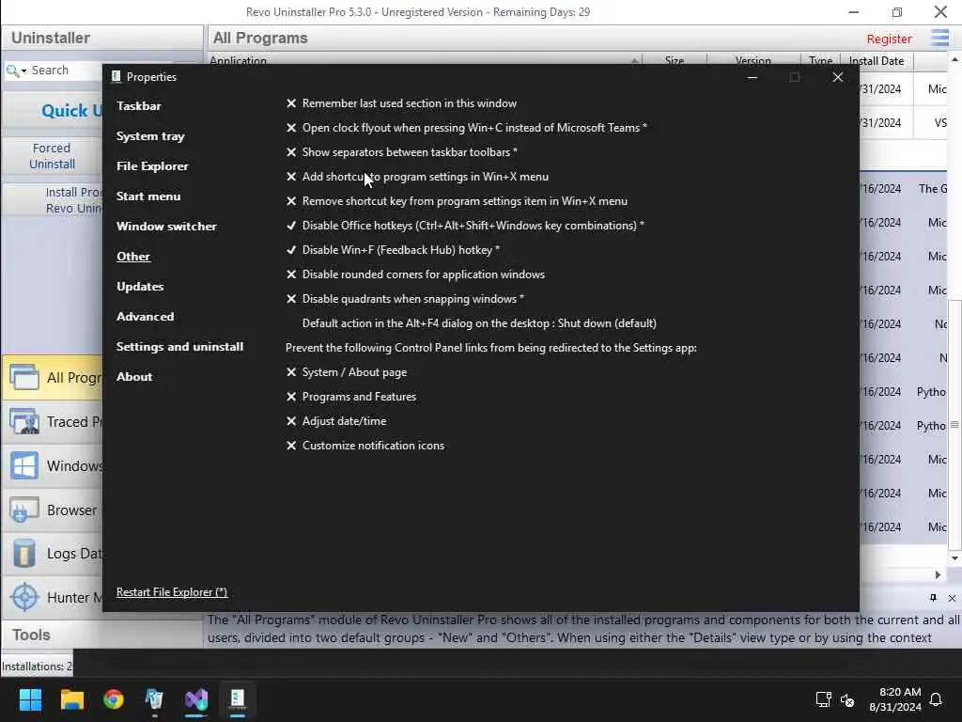Open Google Chrome from taskbar
The width and height of the screenshot is (962, 722).
[114, 699]
